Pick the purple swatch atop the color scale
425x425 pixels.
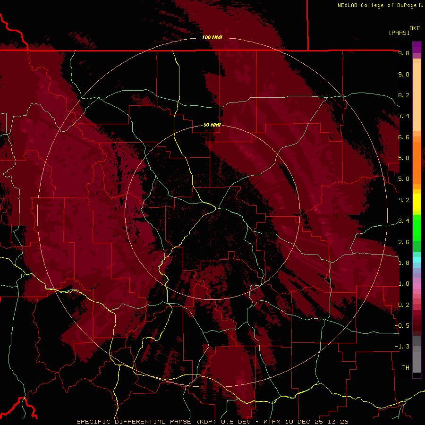(417, 47)
